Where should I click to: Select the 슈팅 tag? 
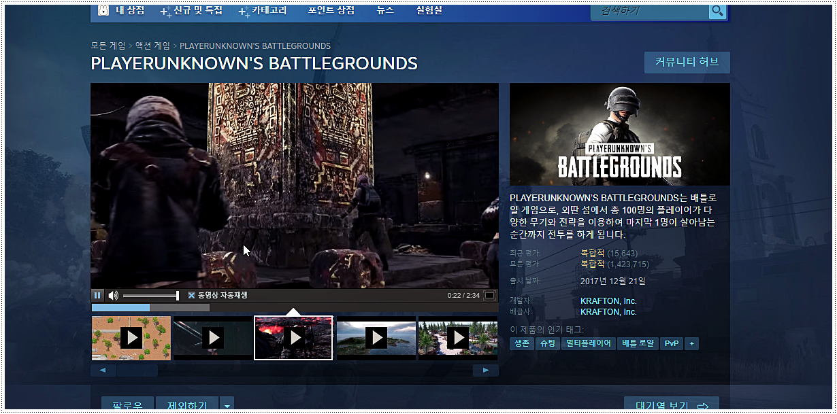[x=548, y=344]
